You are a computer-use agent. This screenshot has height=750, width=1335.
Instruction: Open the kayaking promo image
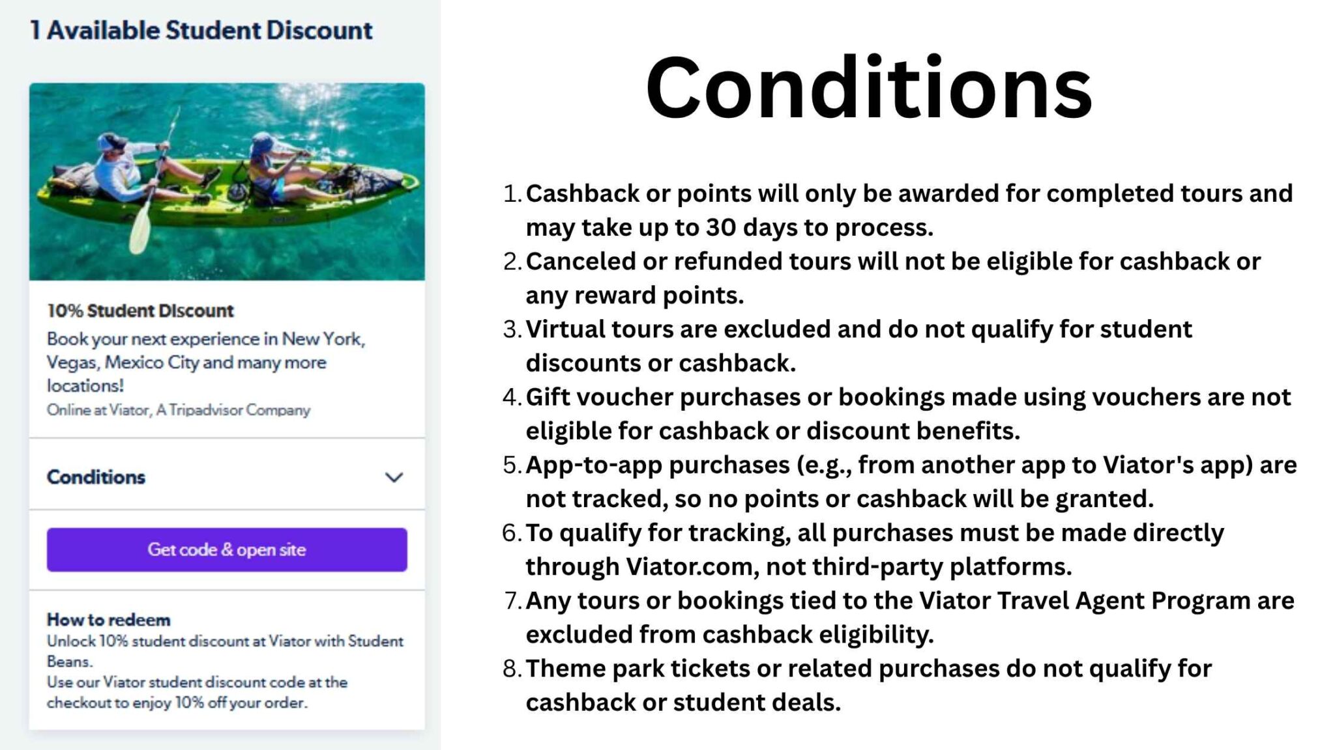[x=227, y=182]
